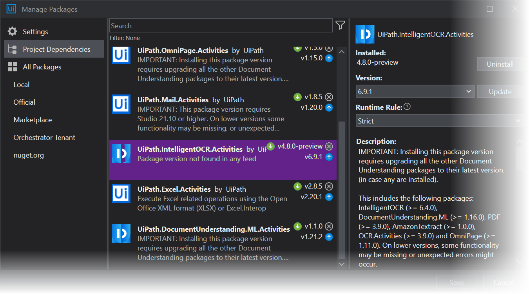529x294 pixels.
Task: Click the green downgrade arrow on UiPath.Excel.Activities
Action: click(297, 186)
